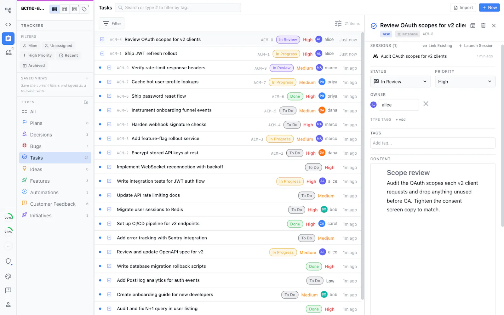Toggle checkbox for Cache hot user-profile lookups
504x315 pixels.
click(109, 82)
